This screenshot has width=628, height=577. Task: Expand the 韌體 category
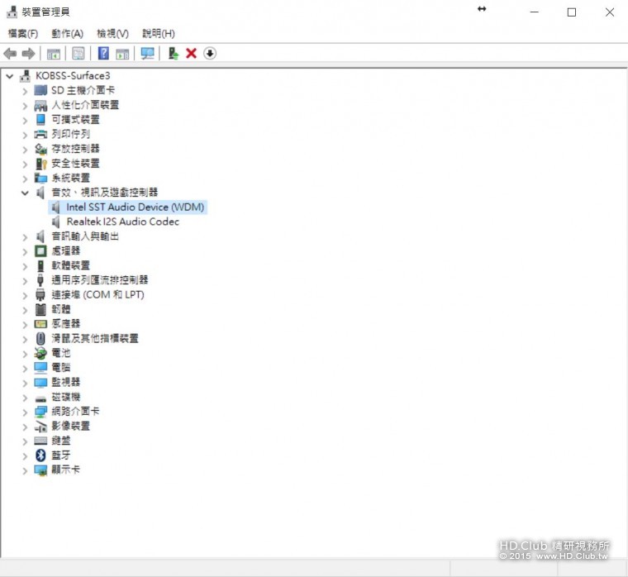coord(25,310)
